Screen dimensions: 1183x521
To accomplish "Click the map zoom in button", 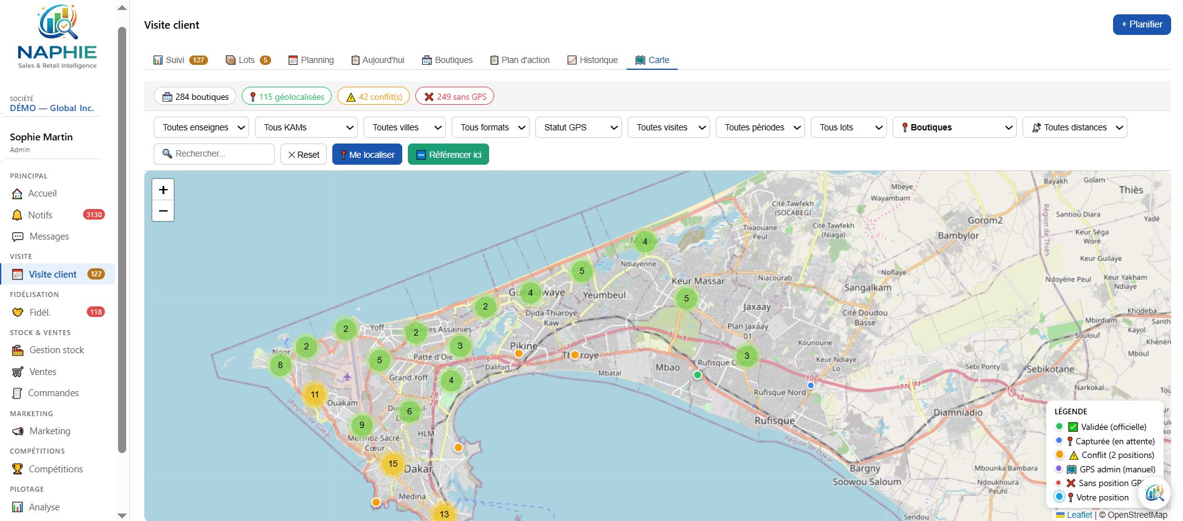I will pos(163,190).
